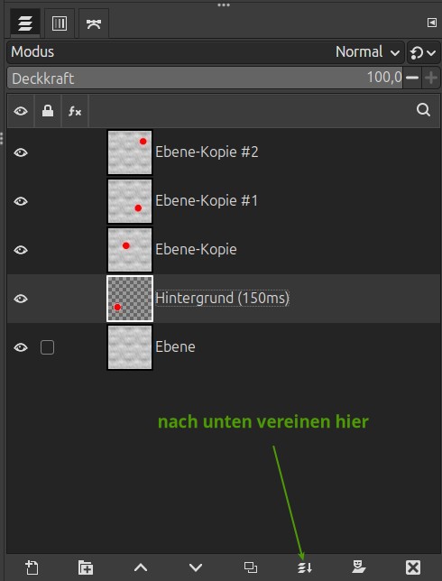Hide the Ebene-Kopie #2 layer
This screenshot has width=442, height=581.
coord(21,152)
